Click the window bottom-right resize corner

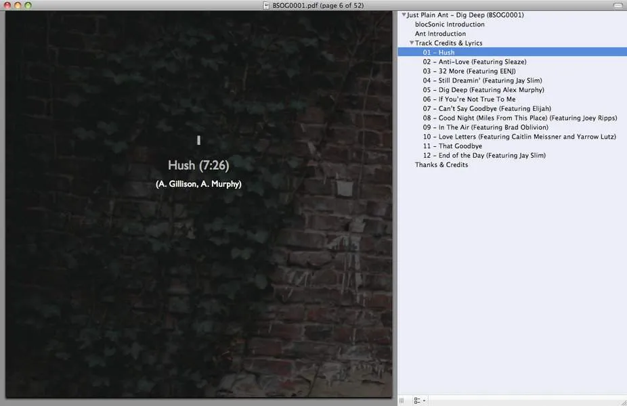click(624, 403)
